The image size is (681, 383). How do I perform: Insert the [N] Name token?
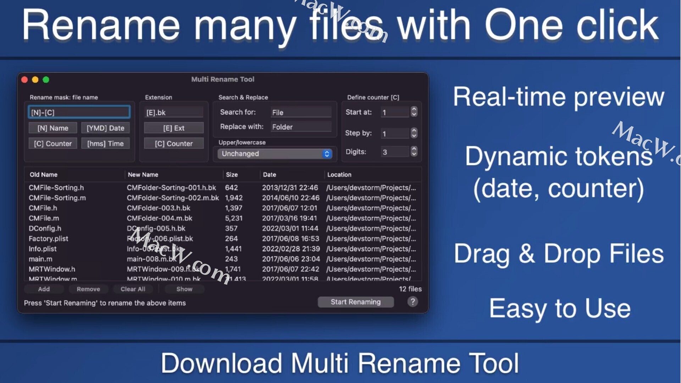pos(53,128)
